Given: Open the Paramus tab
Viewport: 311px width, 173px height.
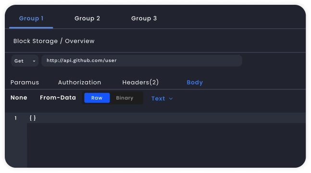Looking at the screenshot, I should coord(25,82).
